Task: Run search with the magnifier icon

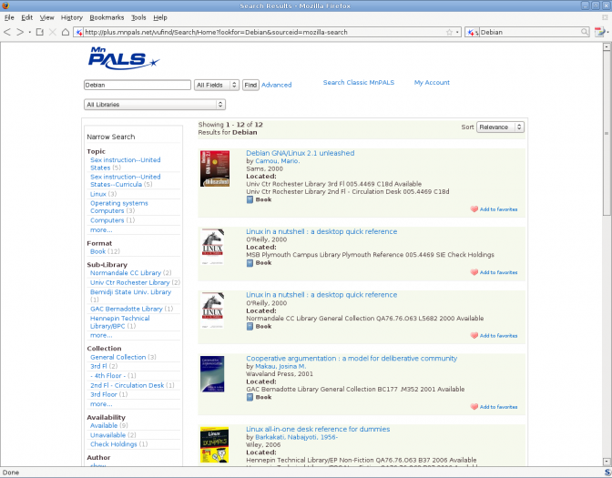Action: (585, 32)
